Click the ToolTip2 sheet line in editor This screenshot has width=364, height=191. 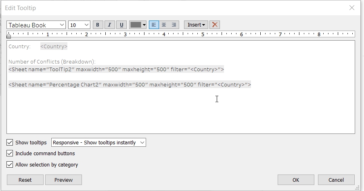click(x=116, y=70)
